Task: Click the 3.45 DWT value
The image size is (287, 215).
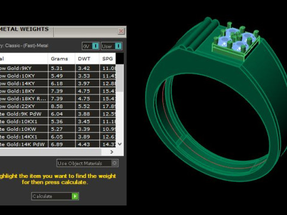Action: click(x=84, y=121)
